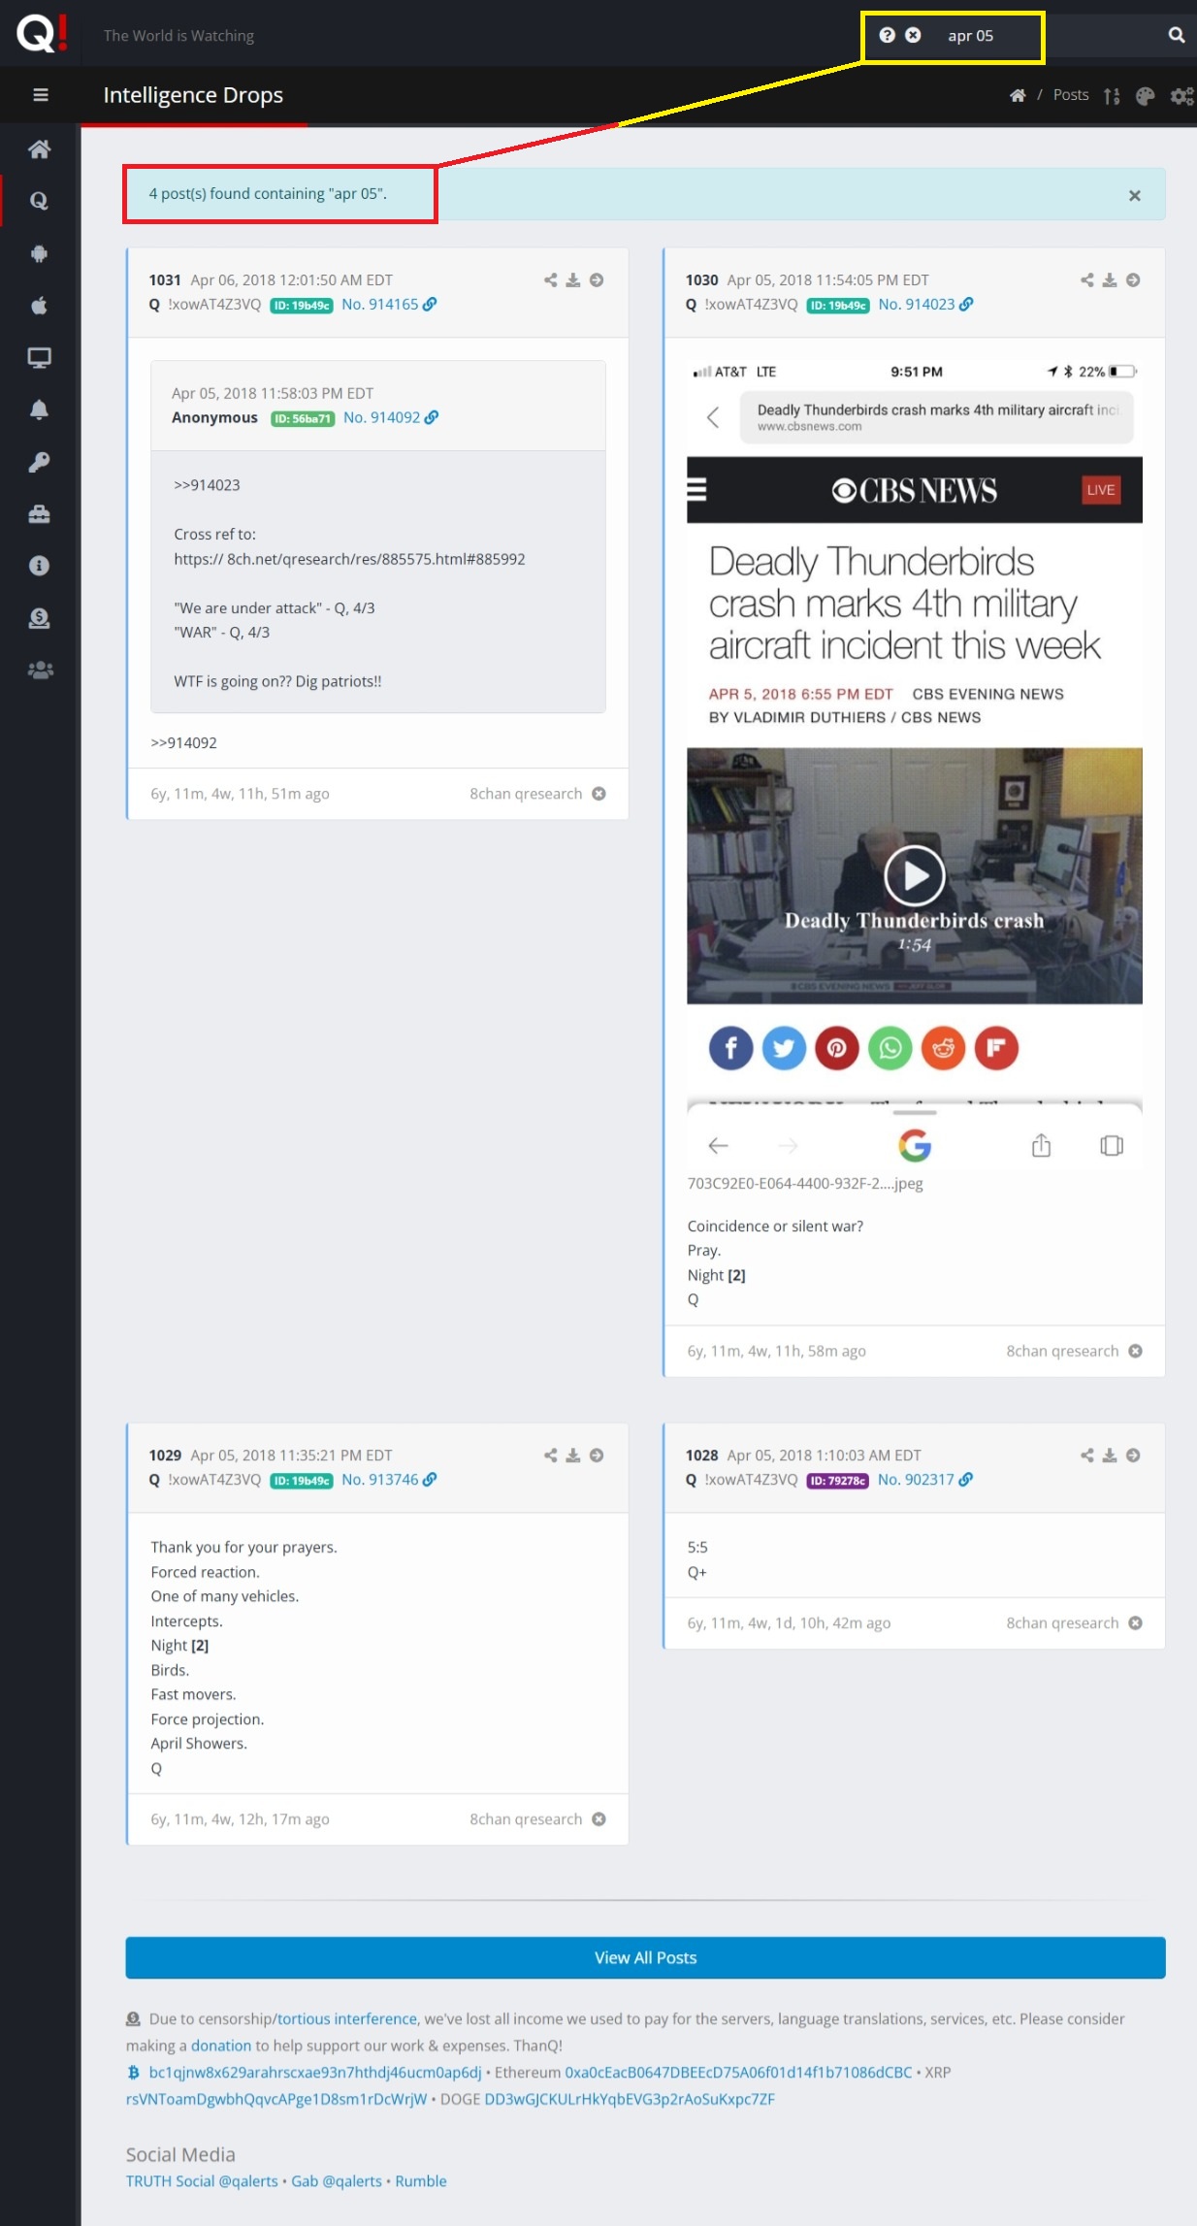Open the Apple app sidebar icon
Image resolution: width=1197 pixels, height=2226 pixels.
(40, 306)
